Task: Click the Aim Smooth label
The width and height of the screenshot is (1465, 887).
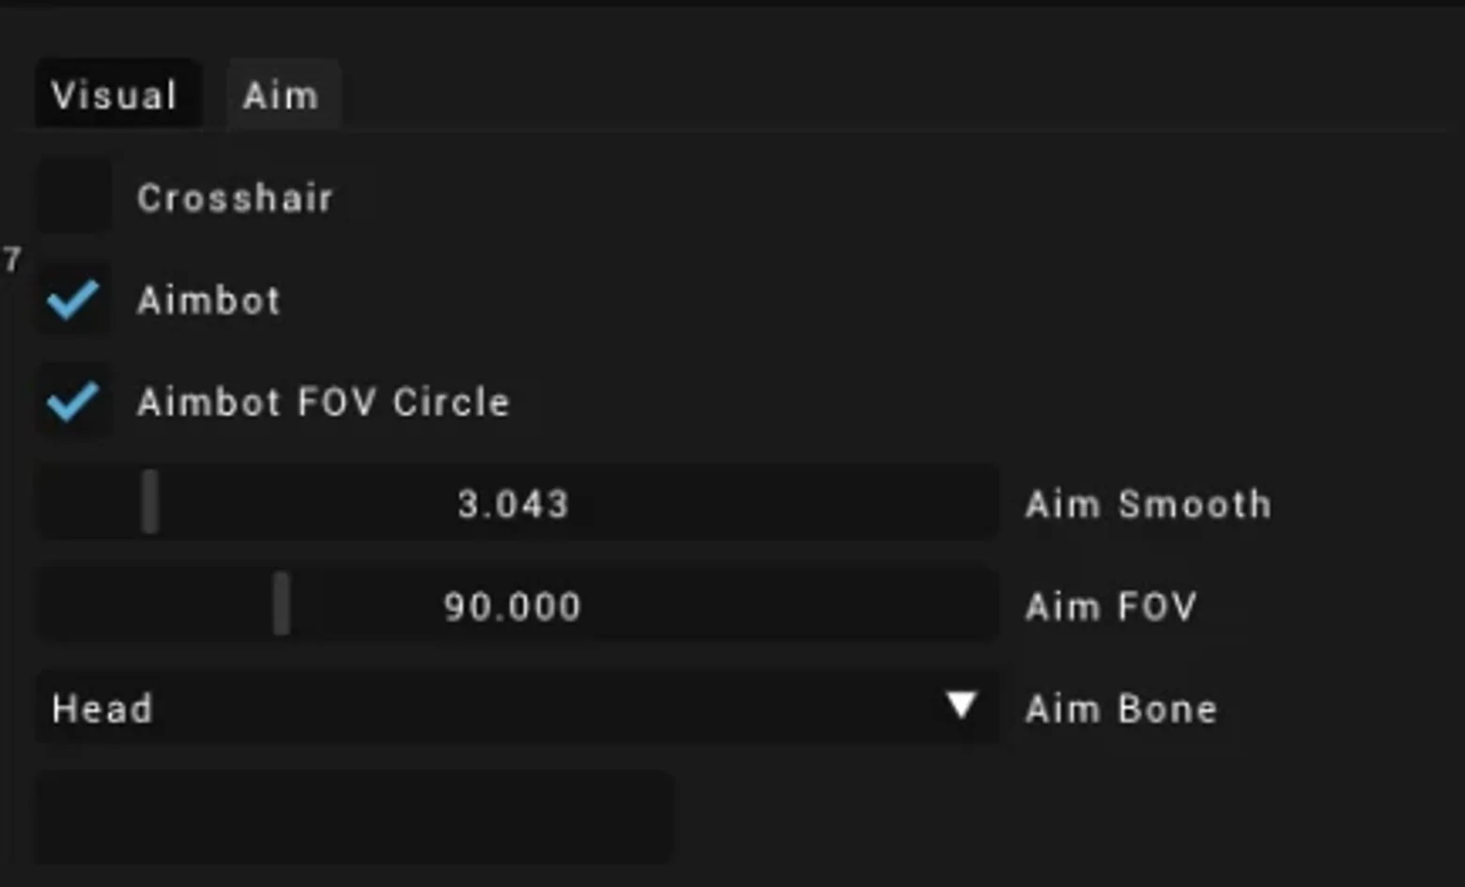Action: (x=1149, y=504)
